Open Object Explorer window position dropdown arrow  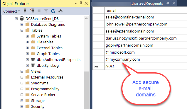click(x=76, y=4)
